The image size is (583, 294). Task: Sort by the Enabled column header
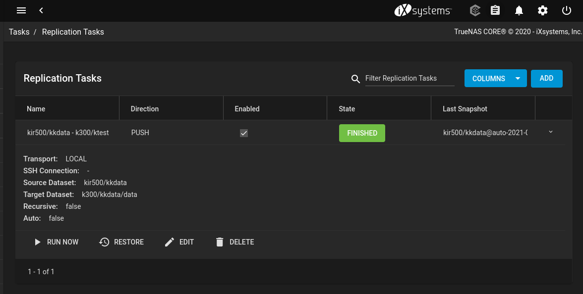point(247,109)
